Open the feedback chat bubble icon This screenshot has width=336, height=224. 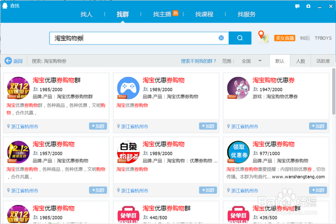coord(297,6)
